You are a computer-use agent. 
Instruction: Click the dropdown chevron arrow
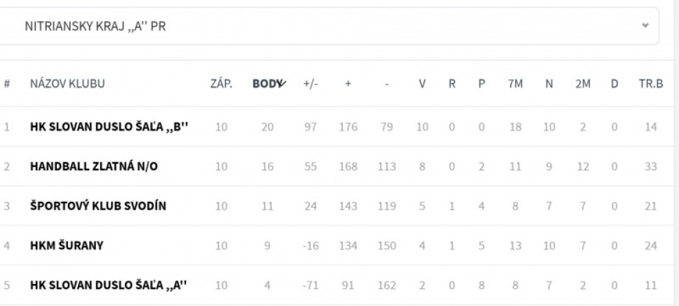[645, 25]
